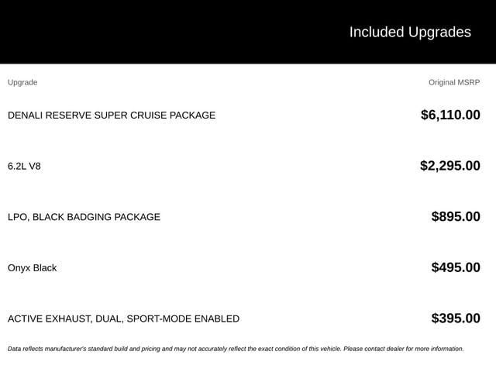Click the black header banner area
The image size is (496, 372).
(248, 32)
